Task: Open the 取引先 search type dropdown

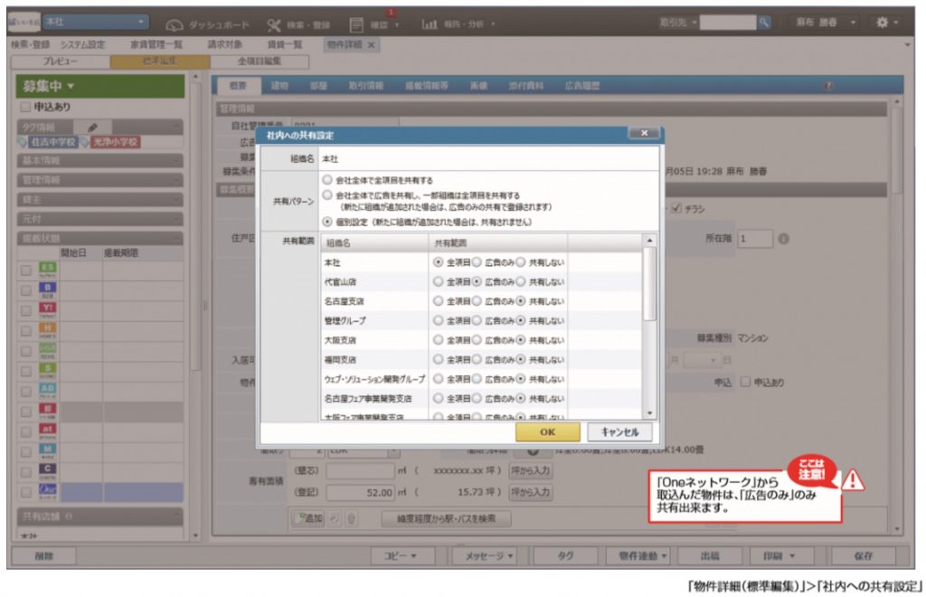Action: (678, 23)
